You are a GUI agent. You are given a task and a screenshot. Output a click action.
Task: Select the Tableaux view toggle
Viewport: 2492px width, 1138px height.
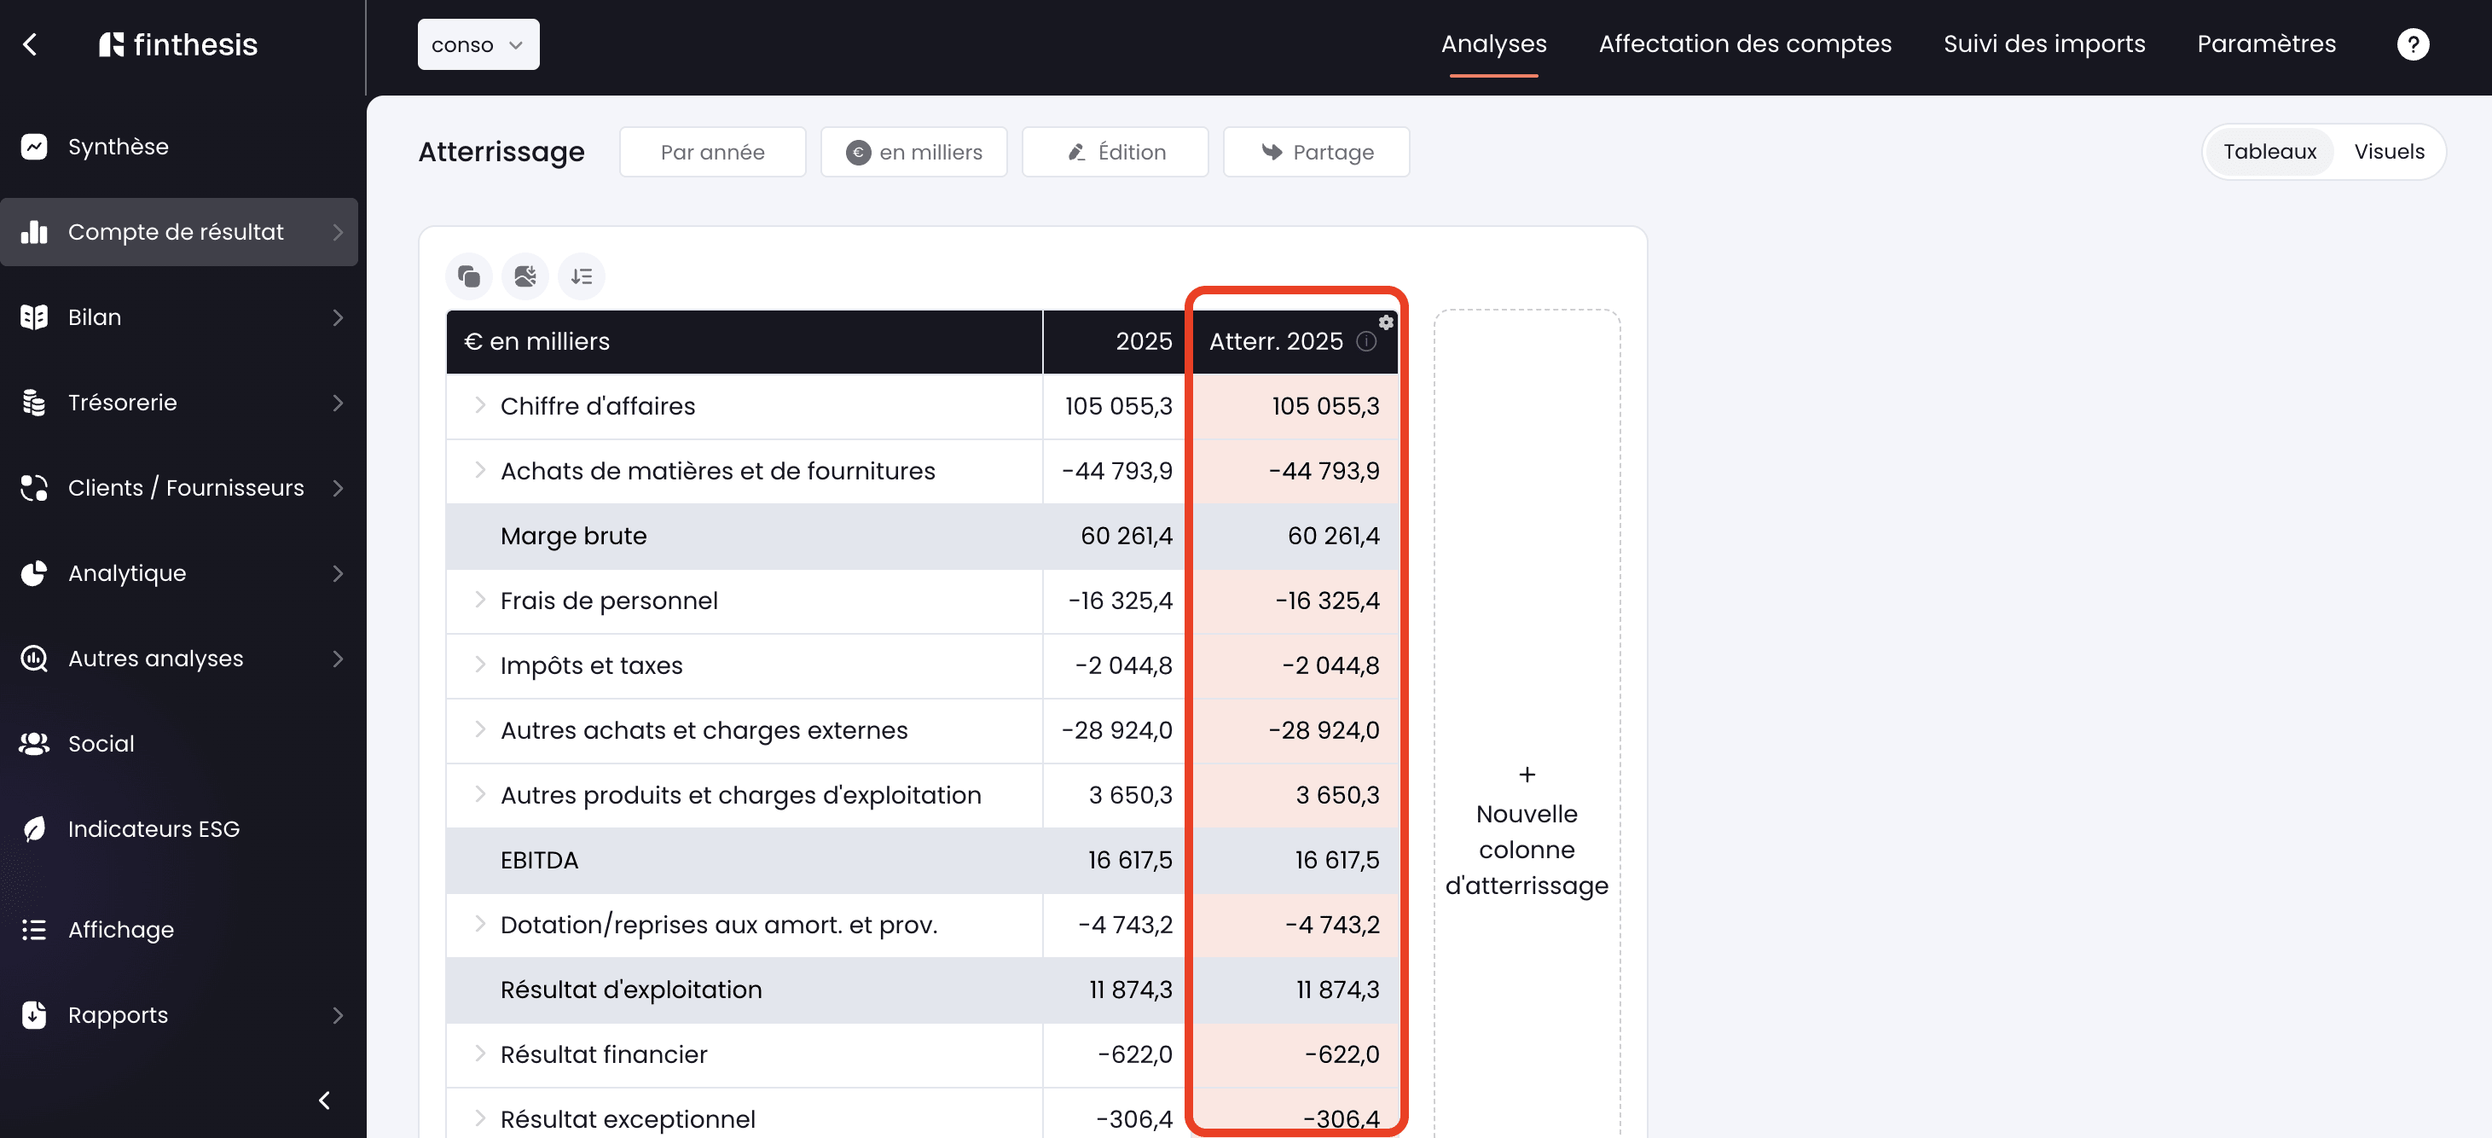pos(2269,152)
